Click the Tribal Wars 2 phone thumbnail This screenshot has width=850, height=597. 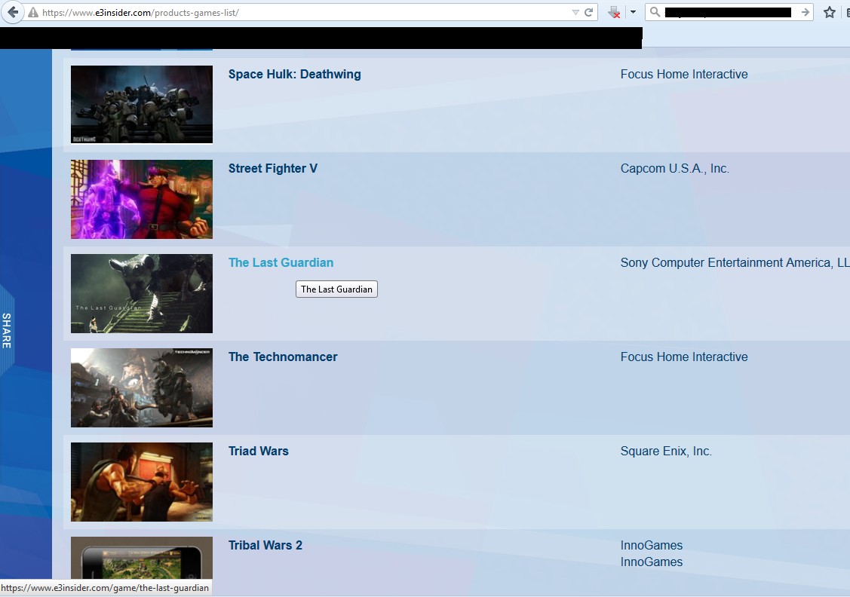tap(142, 558)
